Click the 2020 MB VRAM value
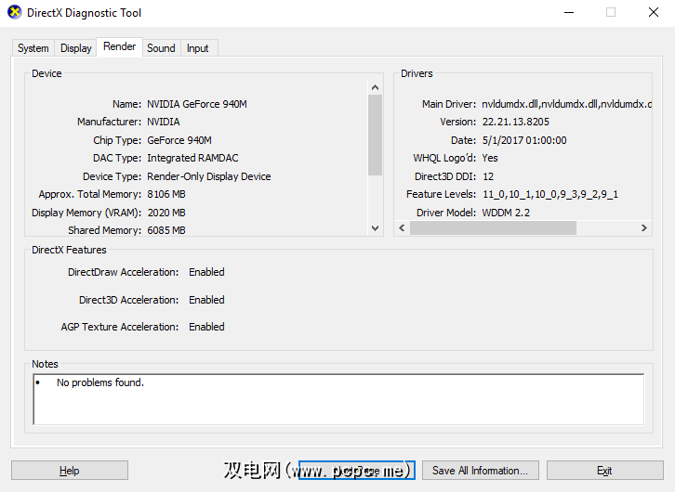Image resolution: width=675 pixels, height=492 pixels. 166,213
